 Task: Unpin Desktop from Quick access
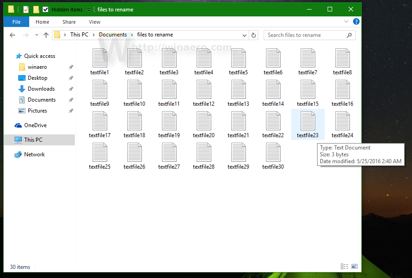tap(71, 77)
